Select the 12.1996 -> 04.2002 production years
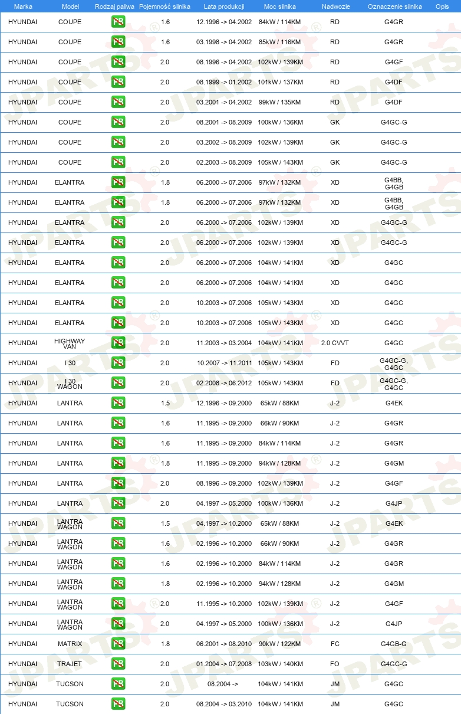 [224, 22]
